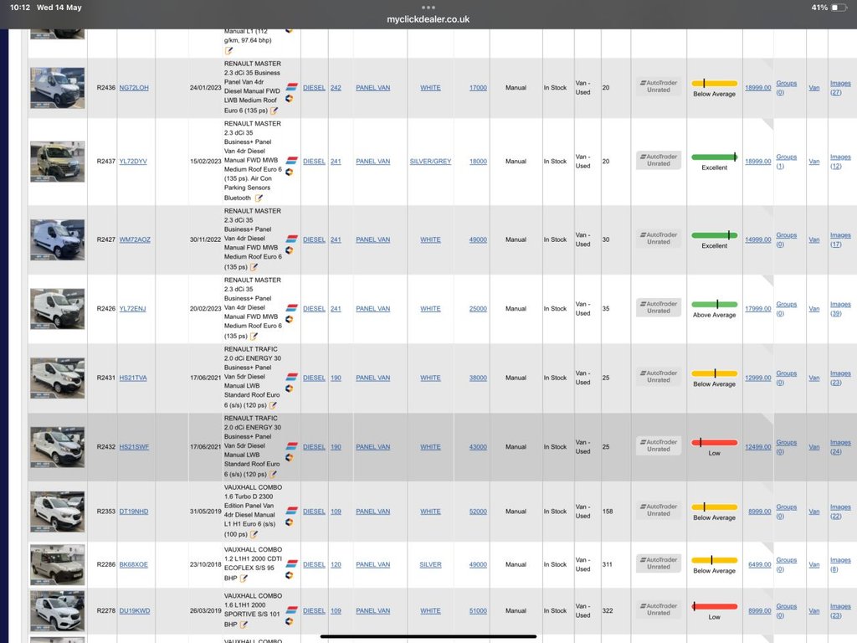Open registration link YL72ENJ

[132, 309]
